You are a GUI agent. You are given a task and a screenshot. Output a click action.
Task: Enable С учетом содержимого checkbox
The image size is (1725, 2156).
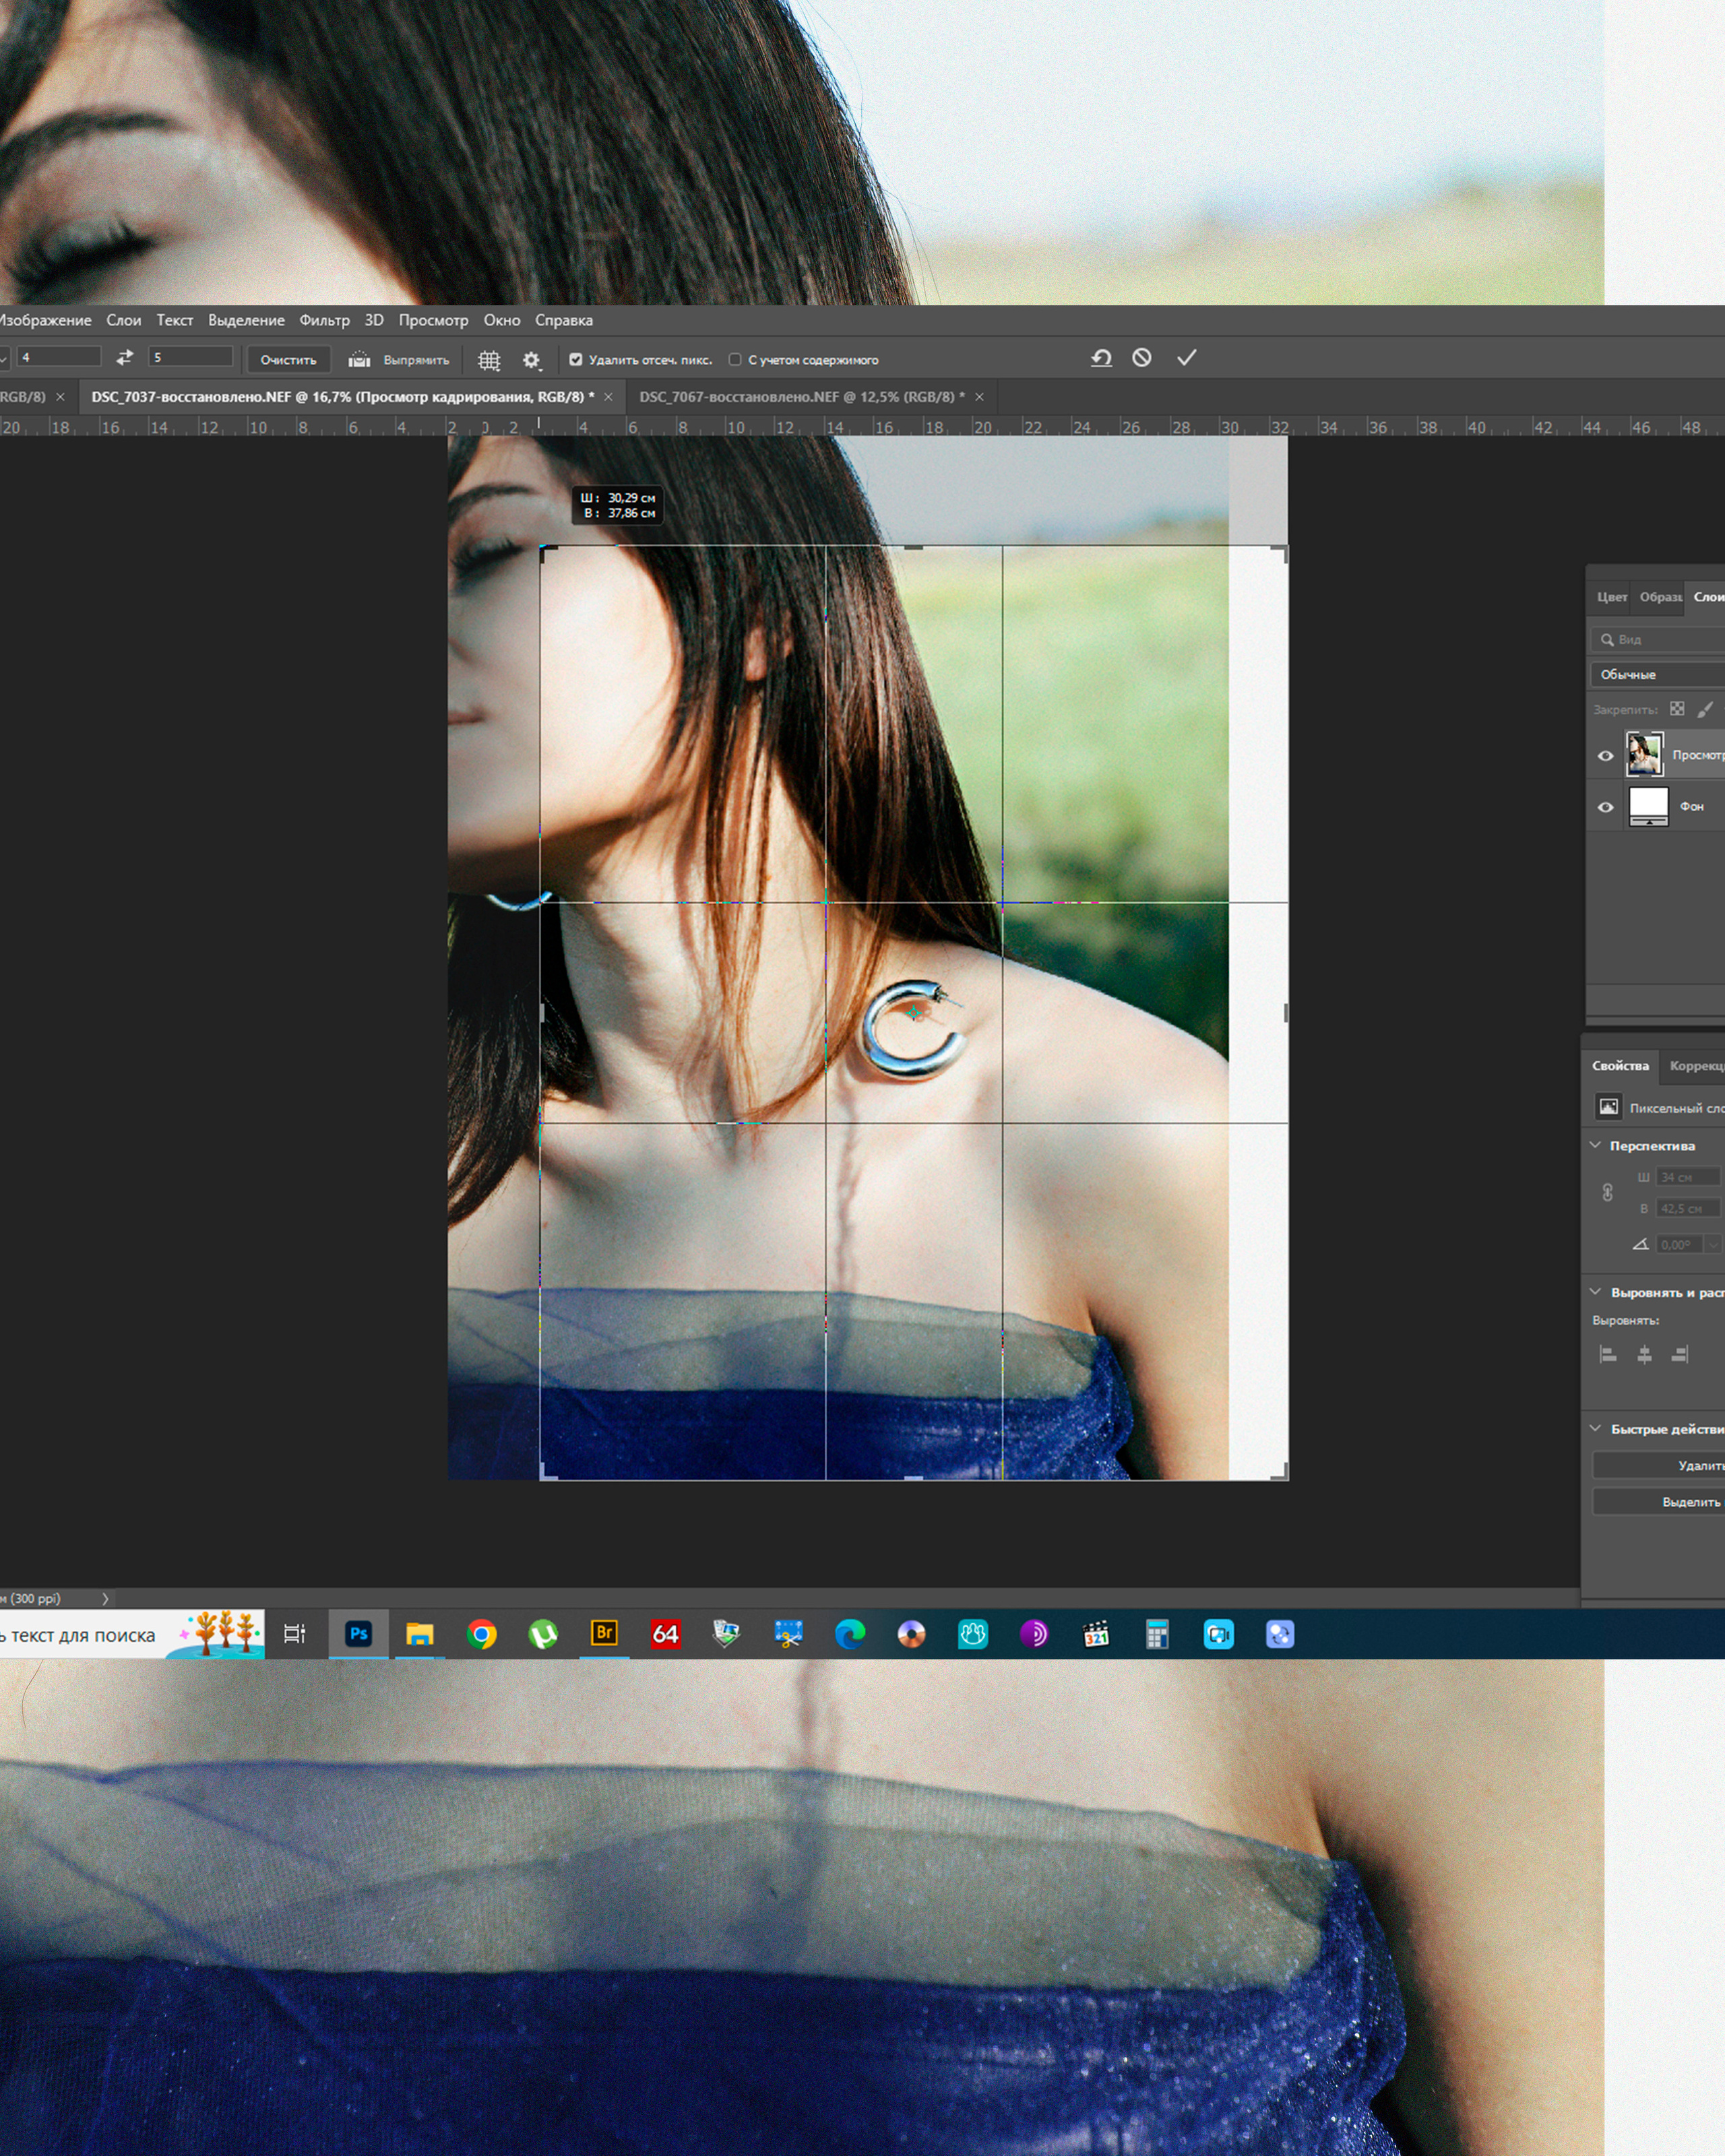pos(735,360)
